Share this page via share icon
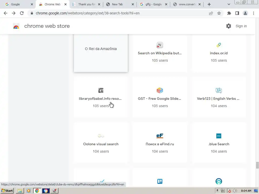This screenshot has width=259, height=194. (211, 13)
